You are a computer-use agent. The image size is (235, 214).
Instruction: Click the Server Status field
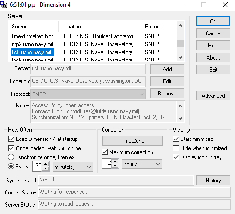pyautogui.click(x=134, y=204)
